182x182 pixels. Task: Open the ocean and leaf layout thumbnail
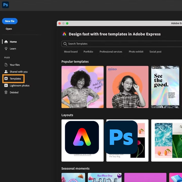(167, 141)
